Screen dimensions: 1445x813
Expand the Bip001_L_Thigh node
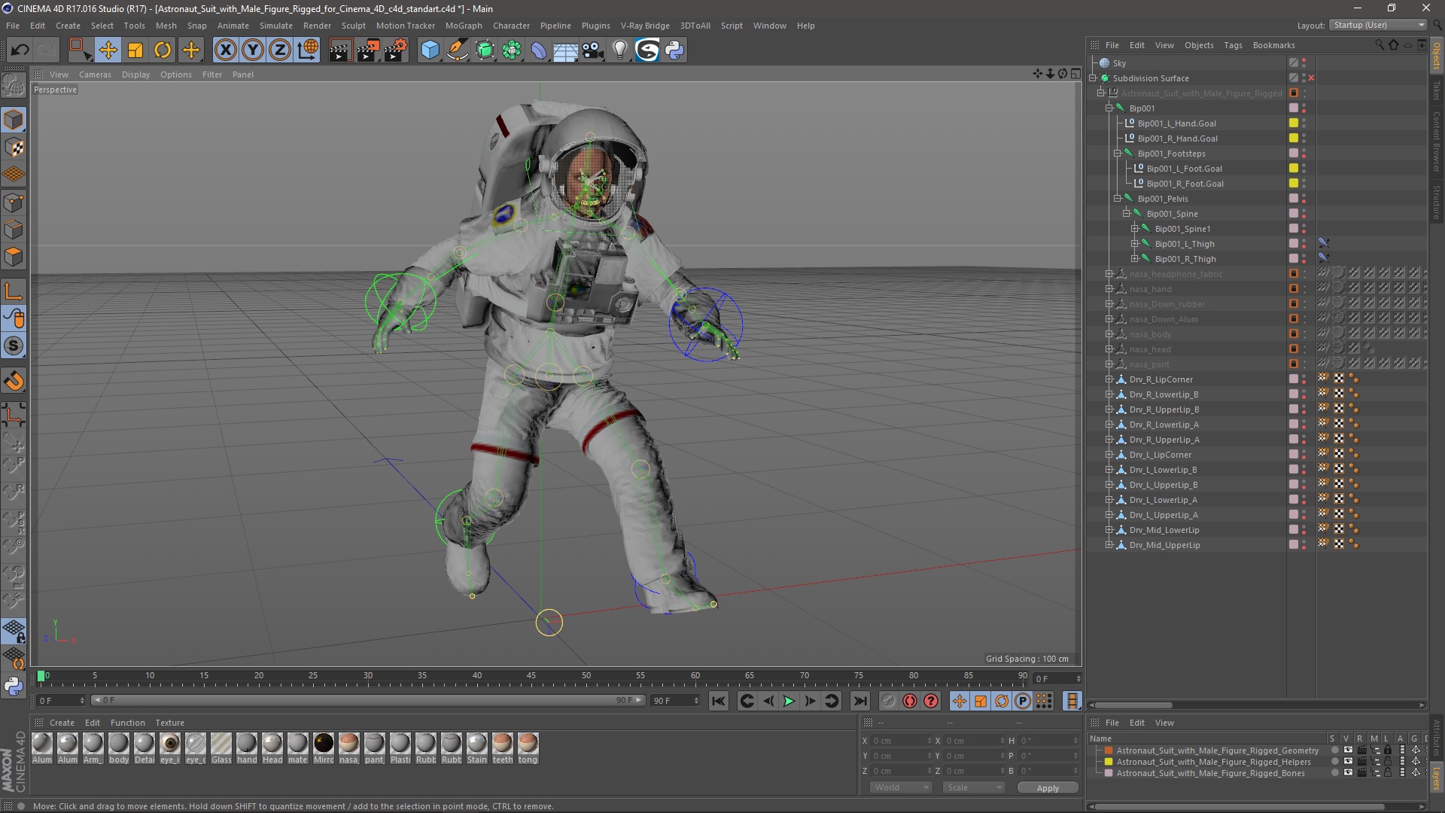pyautogui.click(x=1135, y=244)
